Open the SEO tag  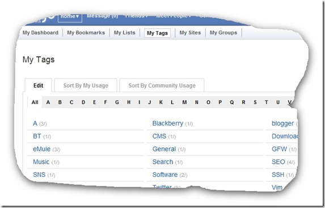click(x=278, y=162)
